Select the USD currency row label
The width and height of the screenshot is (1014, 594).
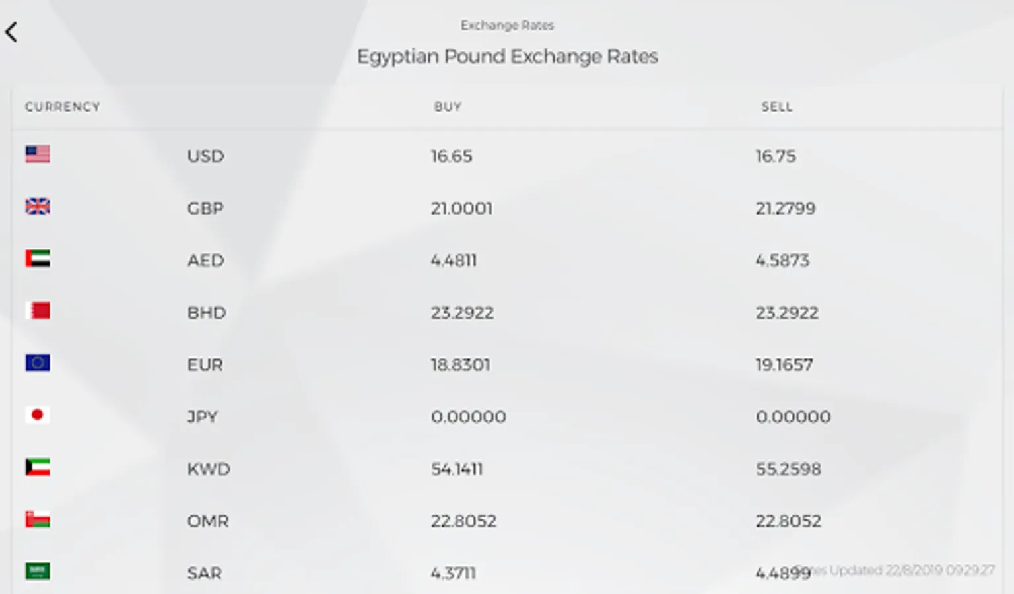[x=205, y=156]
